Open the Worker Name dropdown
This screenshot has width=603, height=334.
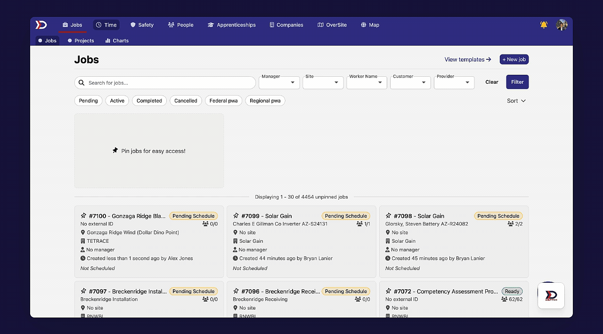pos(367,82)
